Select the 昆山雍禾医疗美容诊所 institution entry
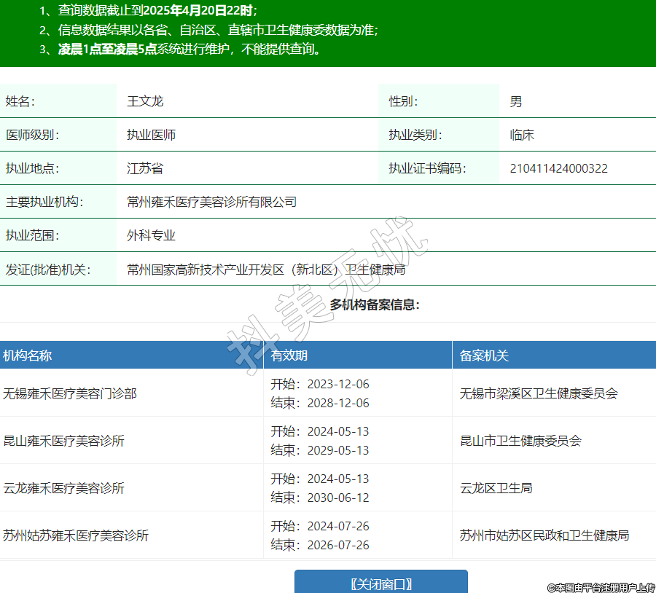 click(64, 441)
